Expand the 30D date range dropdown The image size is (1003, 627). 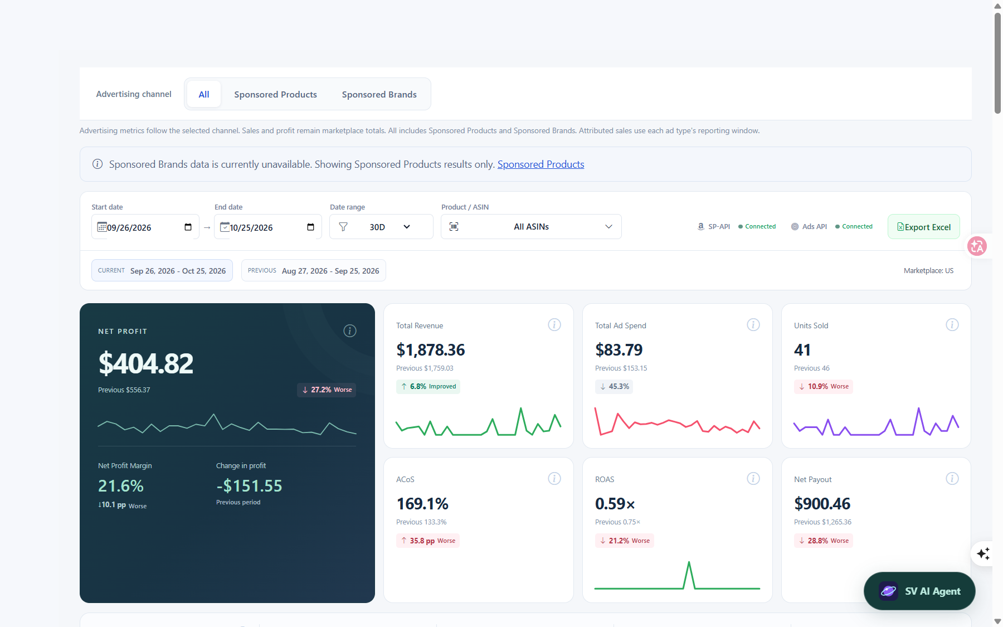click(381, 227)
